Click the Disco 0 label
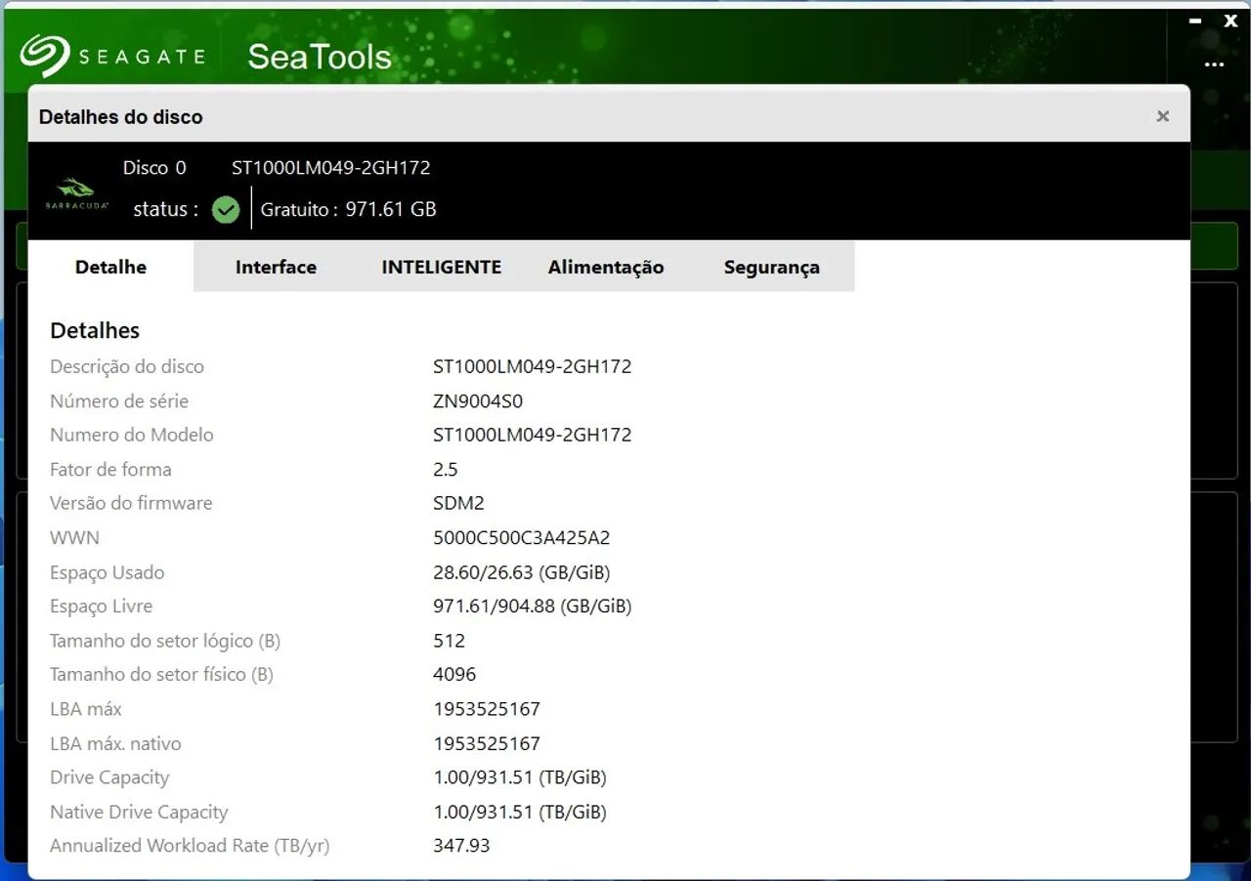 point(154,168)
